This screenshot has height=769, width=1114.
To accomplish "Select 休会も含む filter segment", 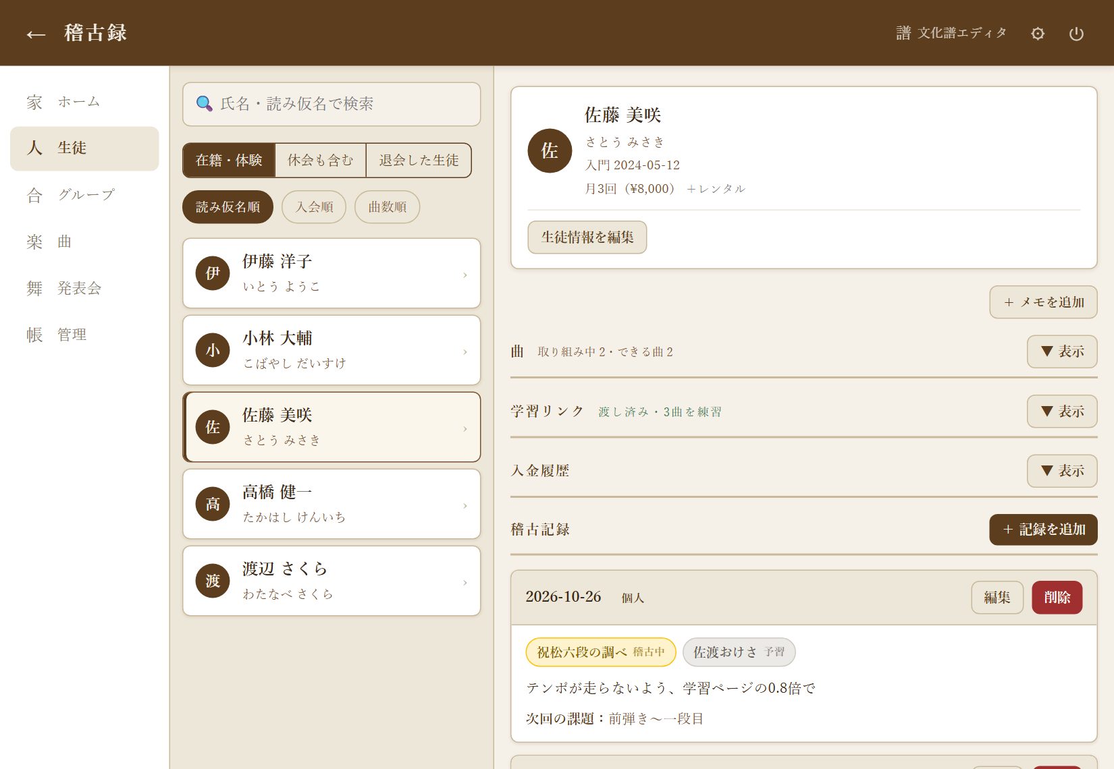I will [x=320, y=160].
